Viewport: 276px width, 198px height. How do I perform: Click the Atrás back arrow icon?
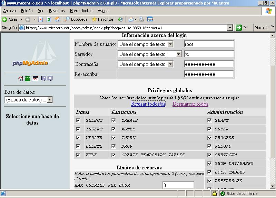(4, 19)
